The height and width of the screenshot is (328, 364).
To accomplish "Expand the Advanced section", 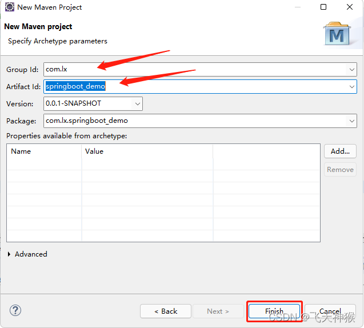I will 9,254.
